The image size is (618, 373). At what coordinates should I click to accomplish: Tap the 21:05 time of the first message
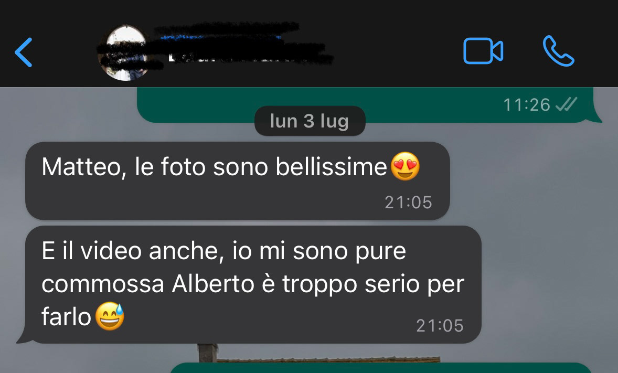click(408, 203)
